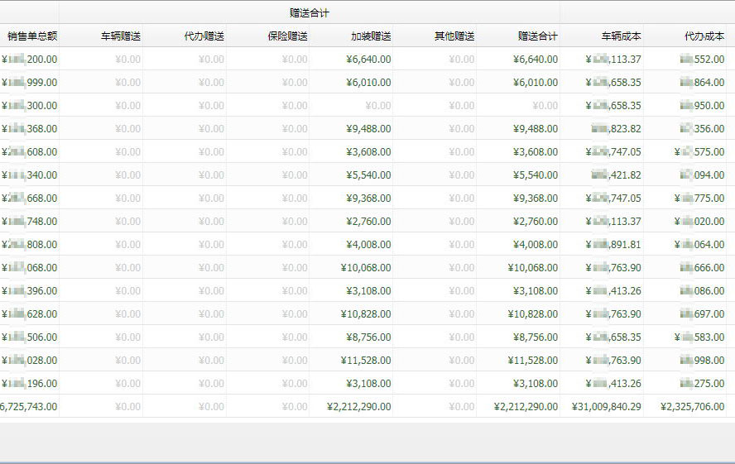Click the ¥2,212,290.00 total under 加装赠送

pos(359,407)
